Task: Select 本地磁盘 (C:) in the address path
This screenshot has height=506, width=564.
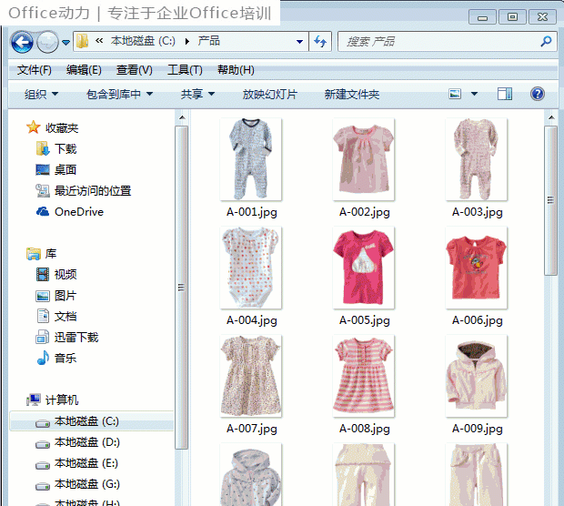Action: [143, 41]
